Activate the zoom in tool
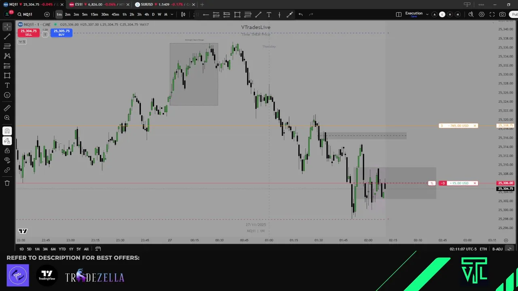The height and width of the screenshot is (291, 518). click(7, 118)
